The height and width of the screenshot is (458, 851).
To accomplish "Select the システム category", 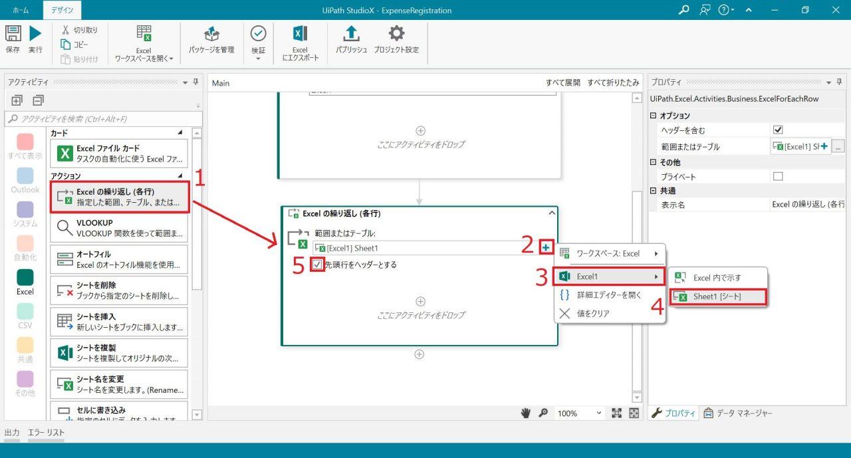I will pos(25,215).
